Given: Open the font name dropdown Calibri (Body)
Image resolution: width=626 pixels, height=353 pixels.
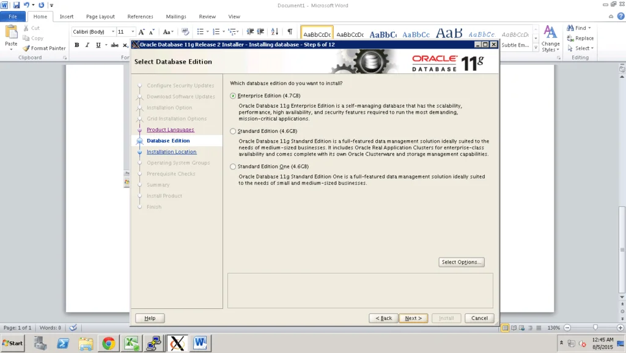Looking at the screenshot, I should [x=113, y=32].
